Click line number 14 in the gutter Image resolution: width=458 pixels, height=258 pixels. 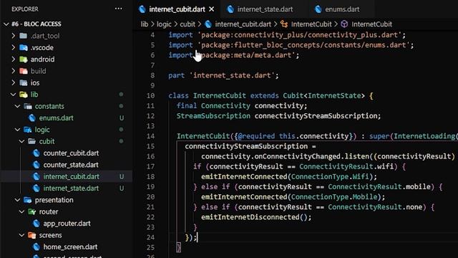[150, 136]
